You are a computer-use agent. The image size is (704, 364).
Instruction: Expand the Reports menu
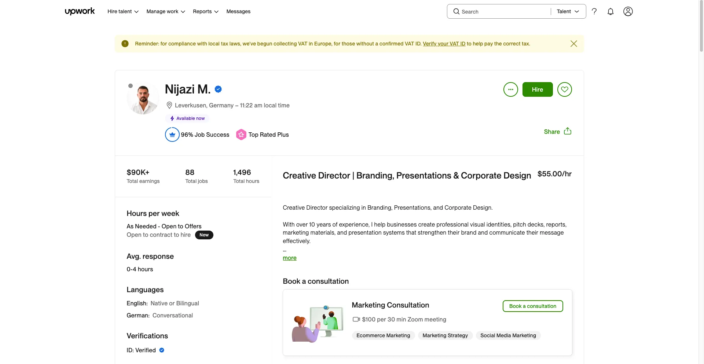pyautogui.click(x=206, y=11)
